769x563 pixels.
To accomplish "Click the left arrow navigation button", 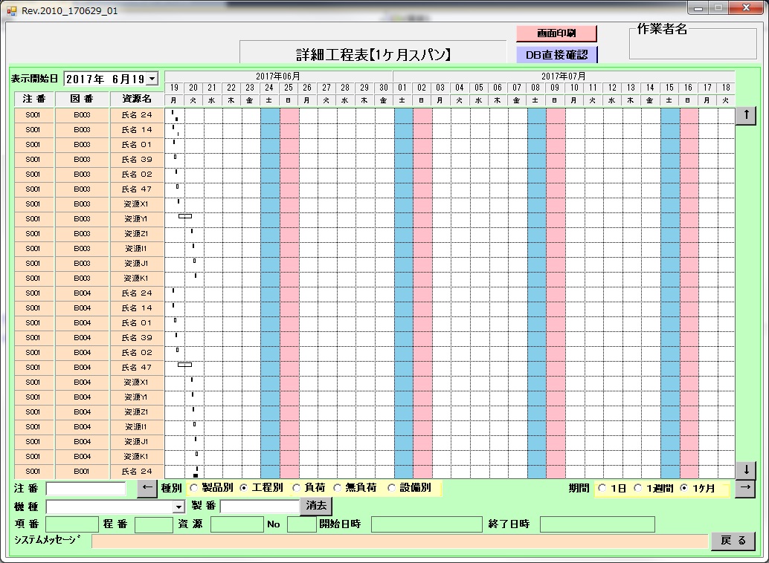I will tap(147, 489).
